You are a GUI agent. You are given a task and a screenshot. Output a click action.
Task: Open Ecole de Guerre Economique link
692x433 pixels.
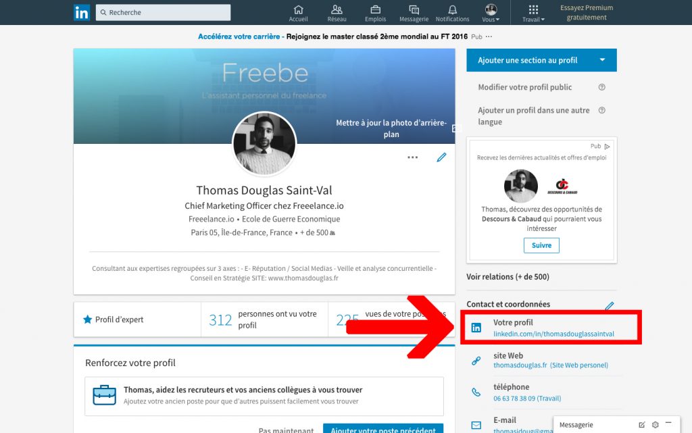(x=291, y=219)
